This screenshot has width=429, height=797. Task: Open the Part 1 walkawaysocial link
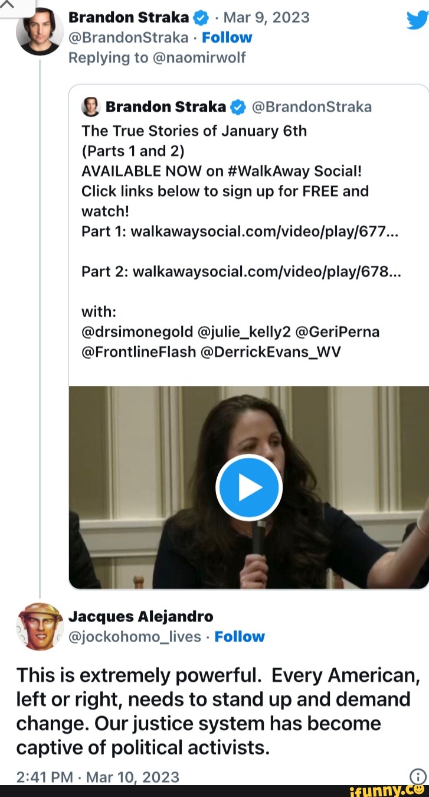[x=266, y=232]
